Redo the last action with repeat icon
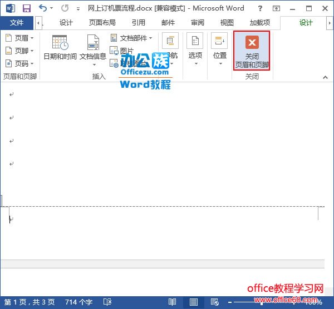The height and width of the screenshot is (309, 334). point(65,8)
